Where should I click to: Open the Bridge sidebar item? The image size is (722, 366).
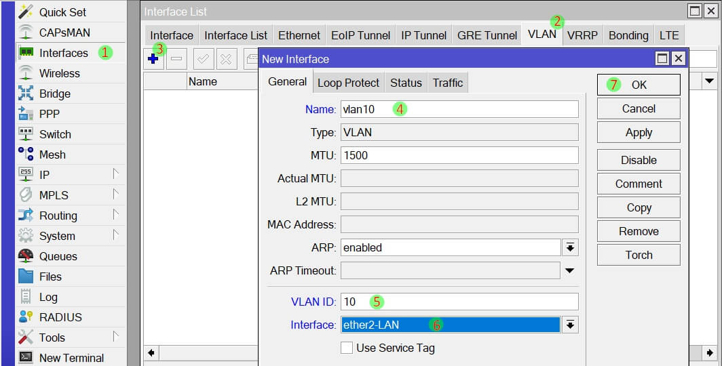tap(54, 94)
